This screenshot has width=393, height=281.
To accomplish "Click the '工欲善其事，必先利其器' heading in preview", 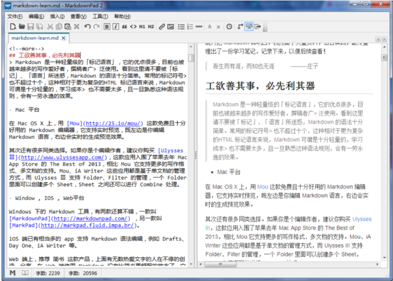I will click(x=261, y=86).
